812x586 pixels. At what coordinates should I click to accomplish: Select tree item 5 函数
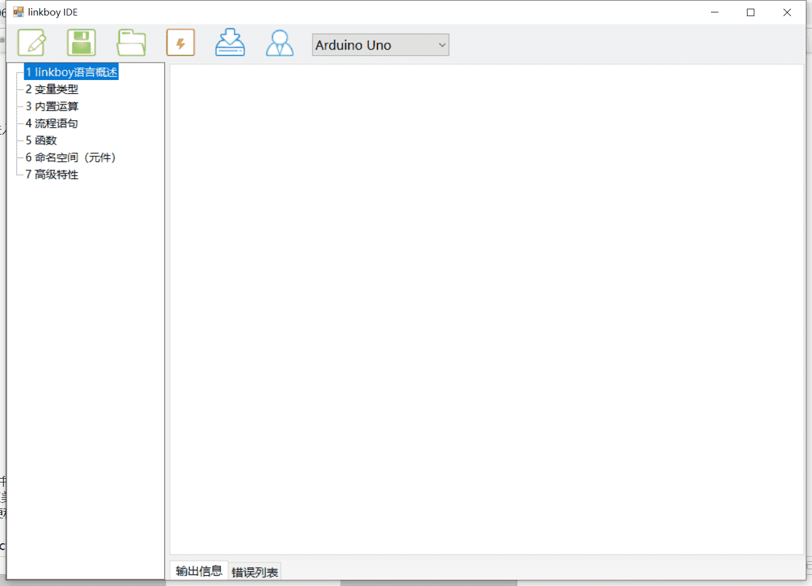pos(42,140)
